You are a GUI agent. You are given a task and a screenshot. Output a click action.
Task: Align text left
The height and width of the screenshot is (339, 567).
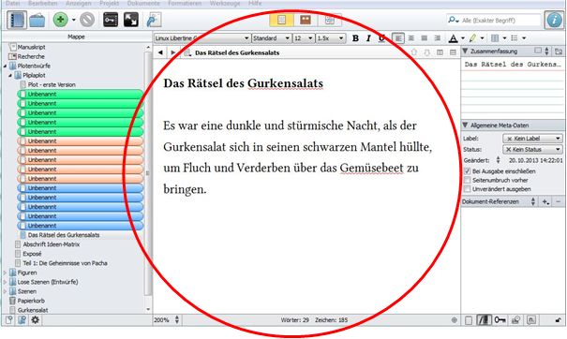pyautogui.click(x=398, y=38)
